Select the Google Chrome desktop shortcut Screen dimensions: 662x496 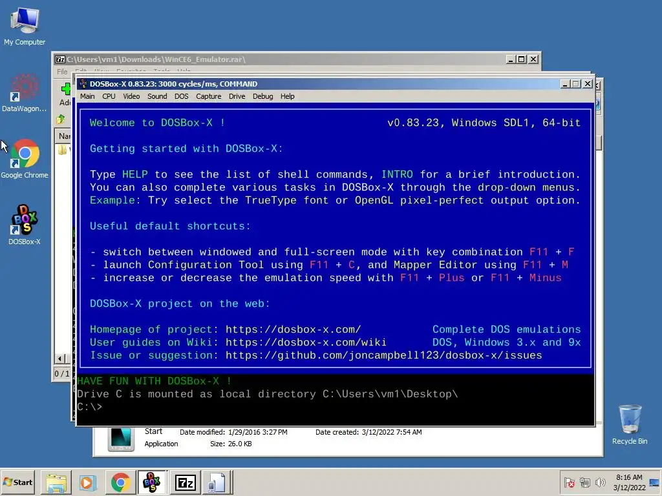tap(25, 159)
